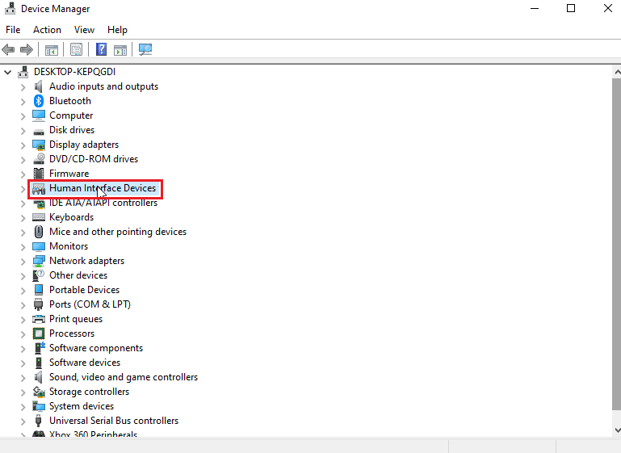Click the Keyboards category icon

(39, 217)
